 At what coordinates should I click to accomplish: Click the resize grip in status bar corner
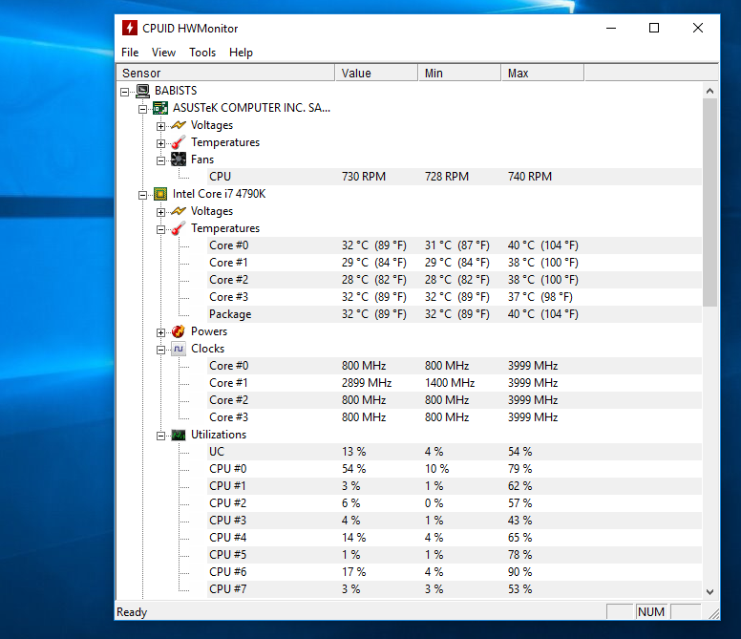tap(714, 613)
